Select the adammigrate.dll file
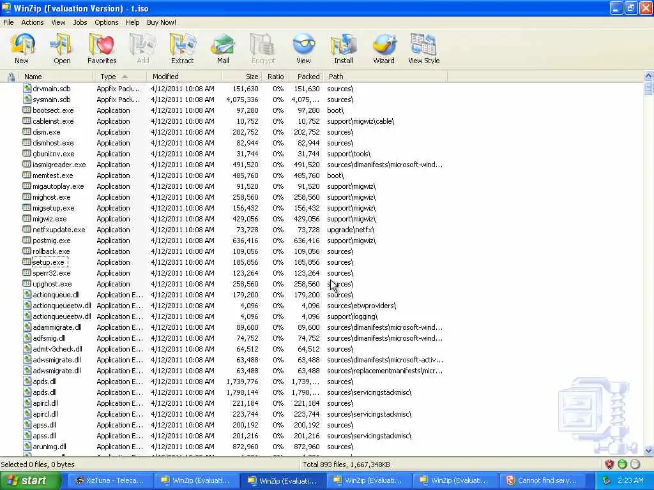This screenshot has width=654, height=490. coord(57,327)
